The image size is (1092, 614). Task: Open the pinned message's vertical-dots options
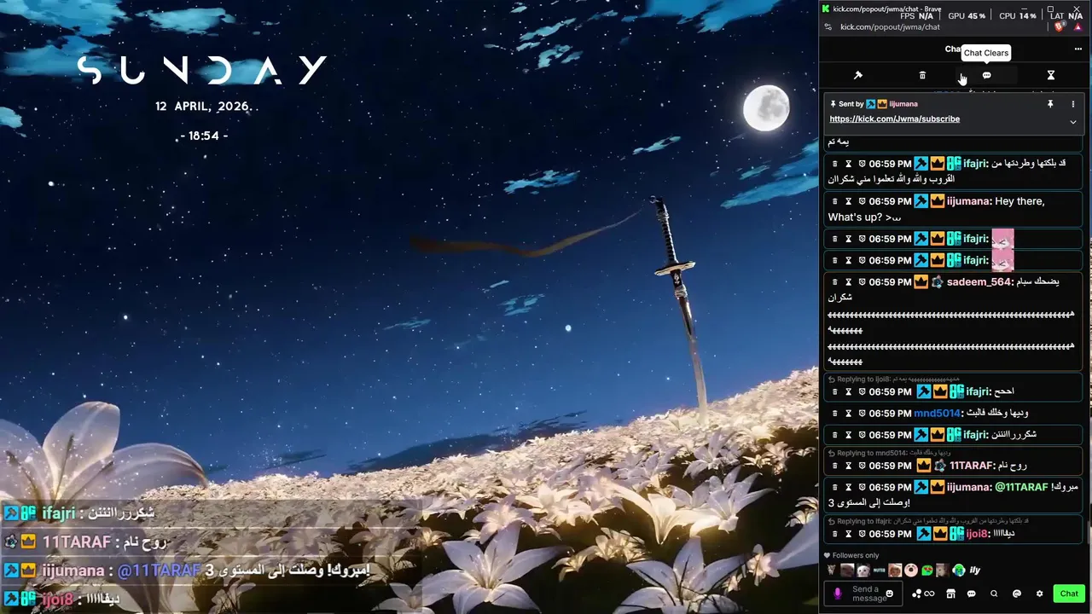pyautogui.click(x=1073, y=104)
